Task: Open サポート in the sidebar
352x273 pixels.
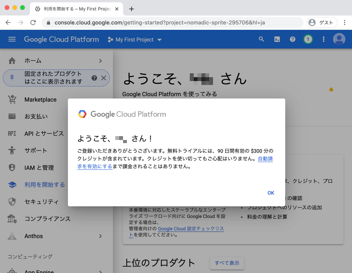Action: (x=35, y=150)
